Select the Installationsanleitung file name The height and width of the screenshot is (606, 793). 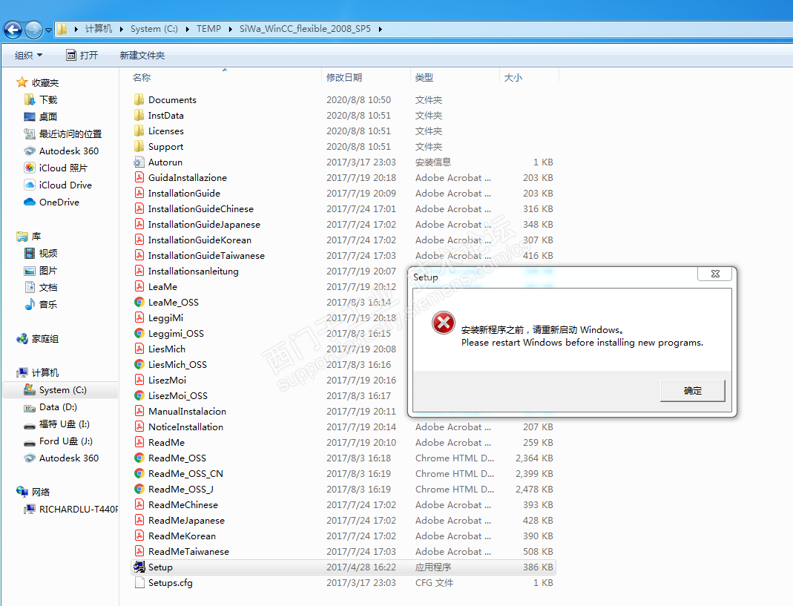193,271
